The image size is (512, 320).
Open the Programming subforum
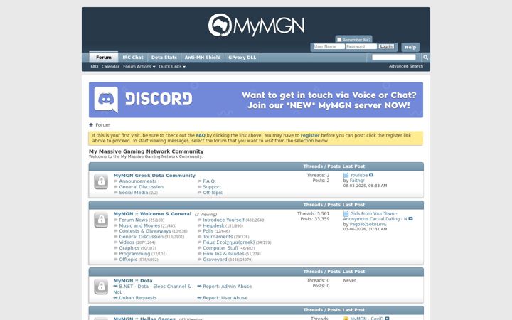(134, 254)
